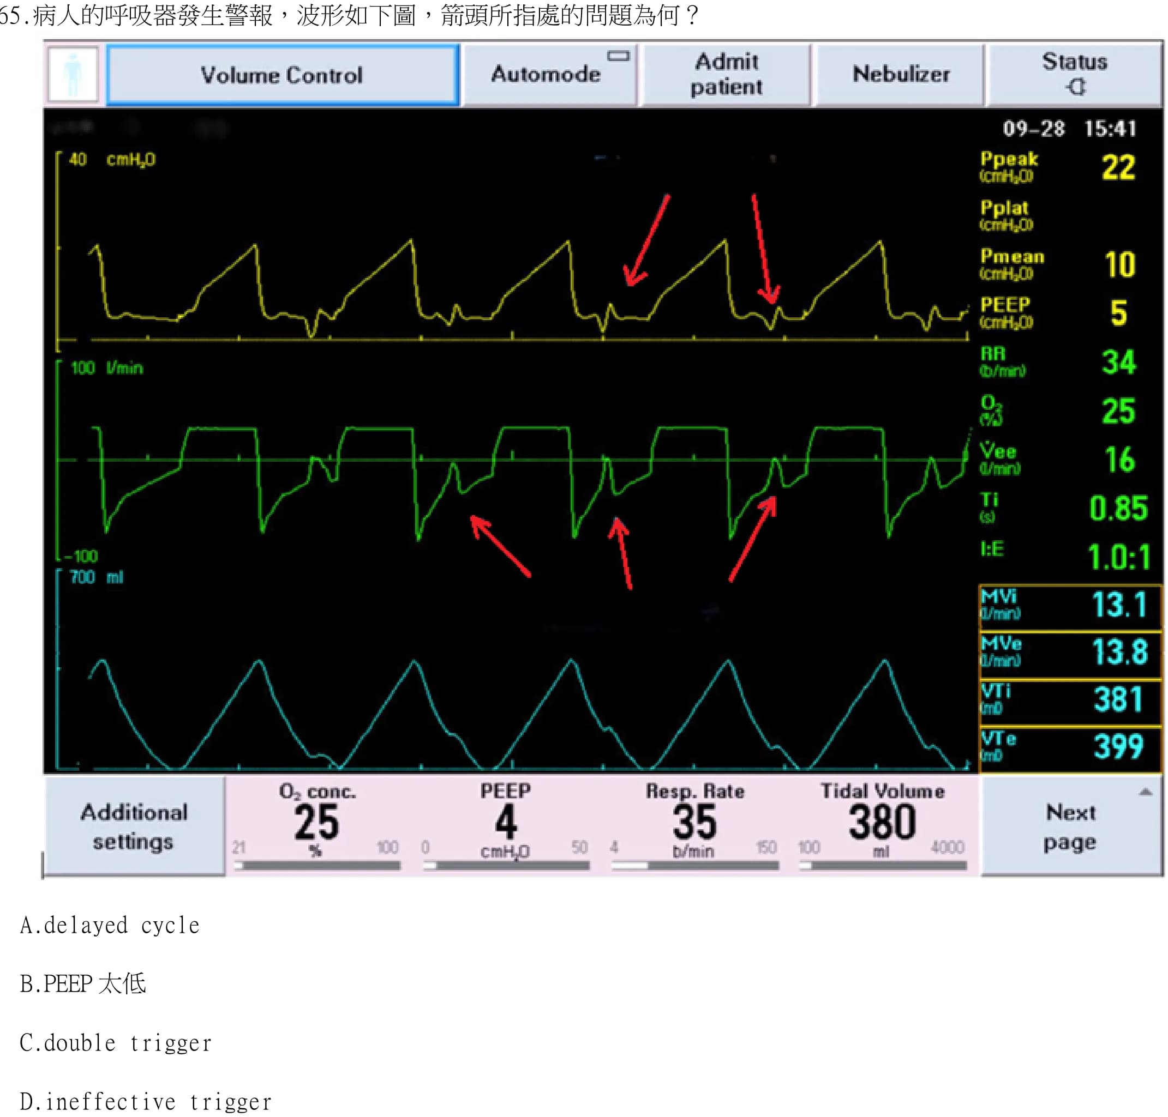The image size is (1168, 1117).
Task: Click the O2 measured value 25
Action: tap(1118, 411)
